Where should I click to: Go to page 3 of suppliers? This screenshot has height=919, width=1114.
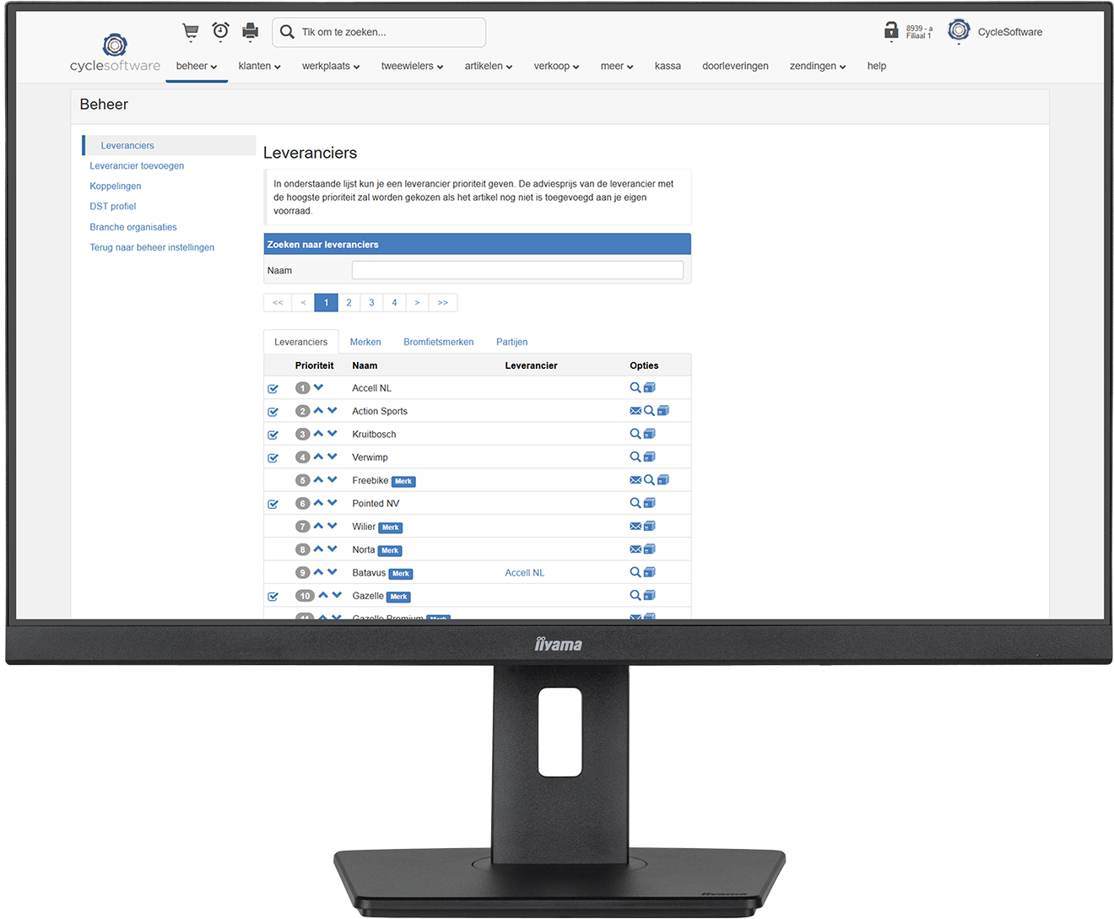click(371, 303)
